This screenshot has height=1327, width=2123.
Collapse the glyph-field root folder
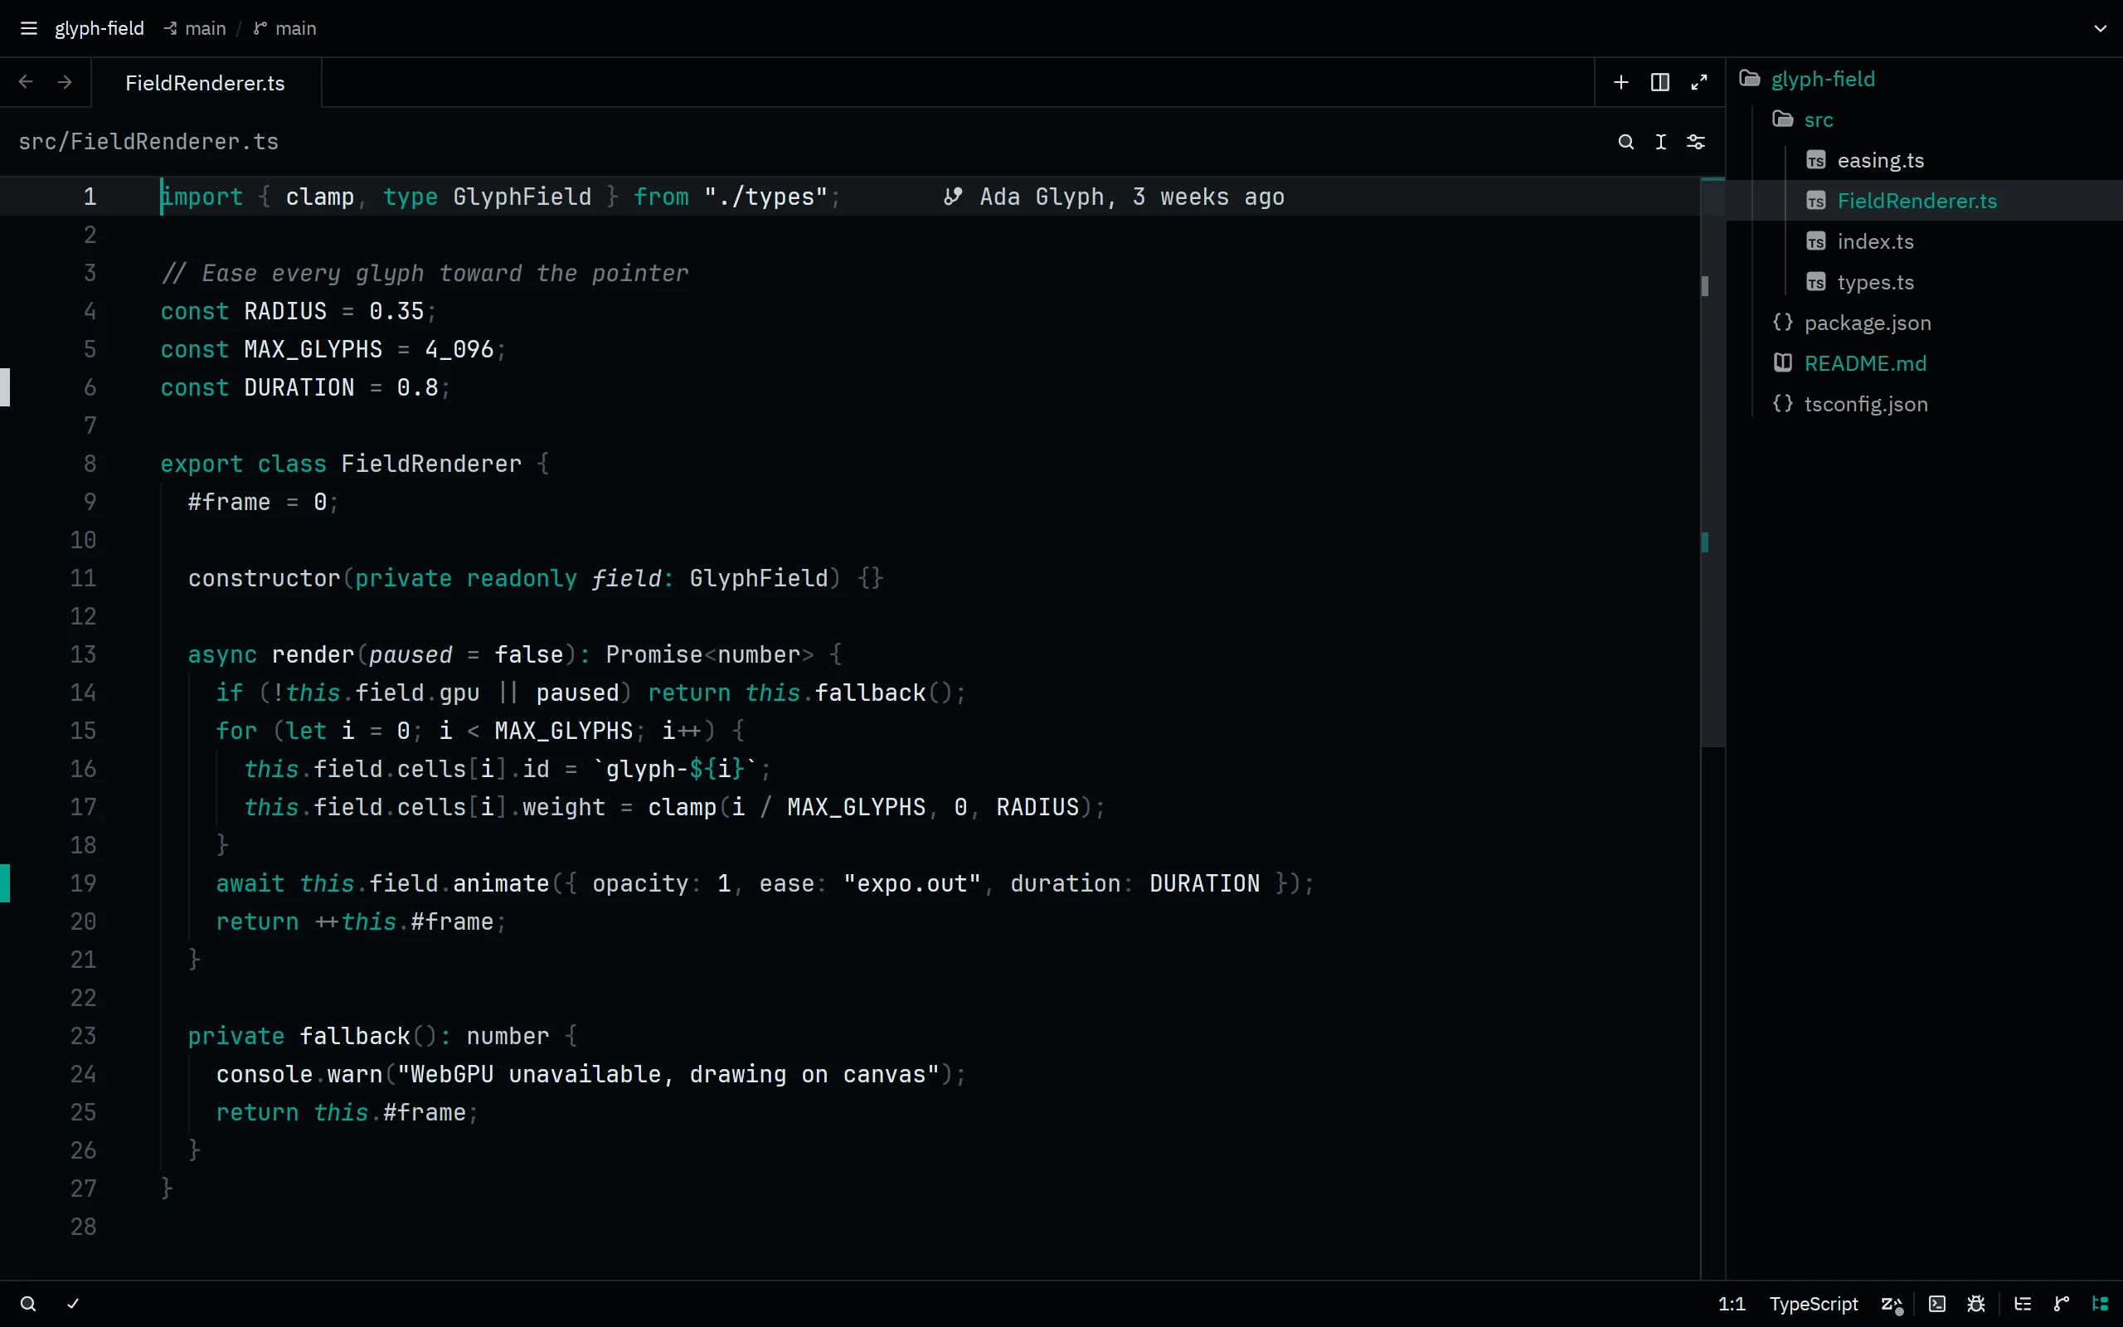1924,79
